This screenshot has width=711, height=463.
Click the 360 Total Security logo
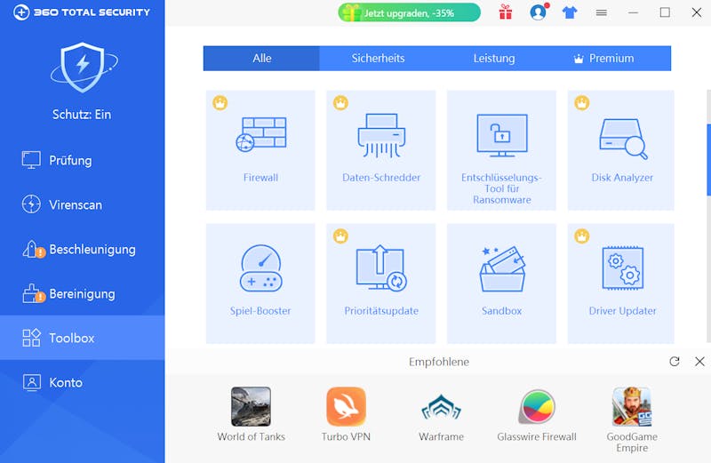[x=82, y=12]
